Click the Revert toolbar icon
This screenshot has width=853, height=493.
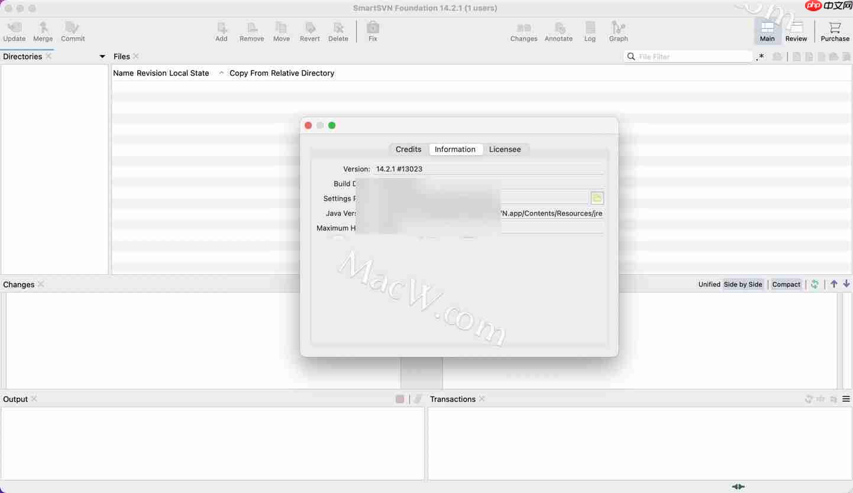[x=309, y=31]
